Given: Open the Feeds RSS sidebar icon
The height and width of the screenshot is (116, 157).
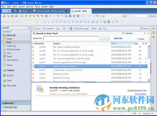Looking at the screenshot, I should [153, 37].
